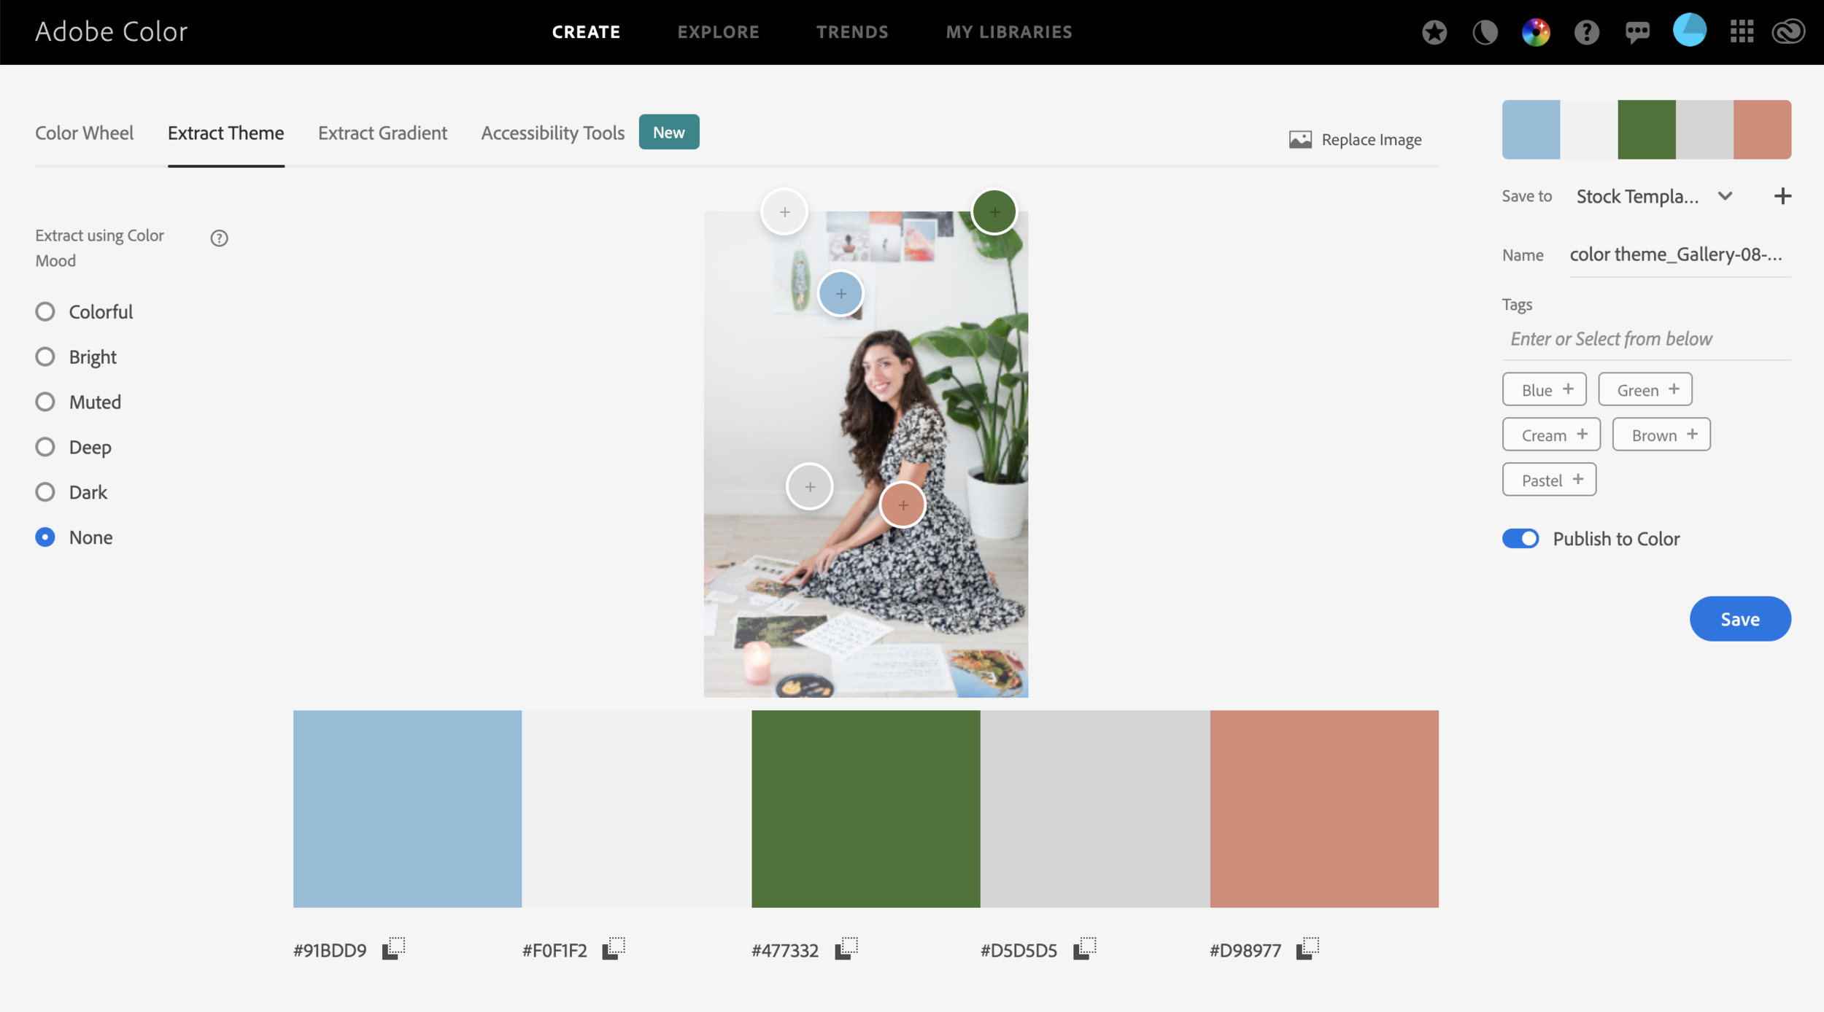Disable the Publish to Color toggle
This screenshot has height=1012, width=1824.
click(x=1520, y=539)
